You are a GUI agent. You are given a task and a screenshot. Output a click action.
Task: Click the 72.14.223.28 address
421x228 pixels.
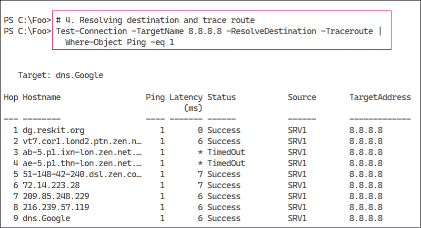coord(51,185)
